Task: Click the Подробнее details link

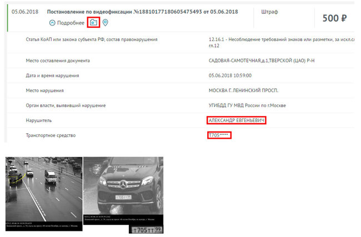Action: 71,23
